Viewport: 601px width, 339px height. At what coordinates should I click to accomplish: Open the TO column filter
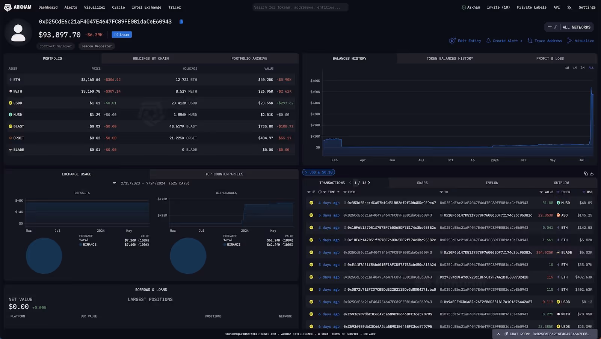(x=441, y=192)
